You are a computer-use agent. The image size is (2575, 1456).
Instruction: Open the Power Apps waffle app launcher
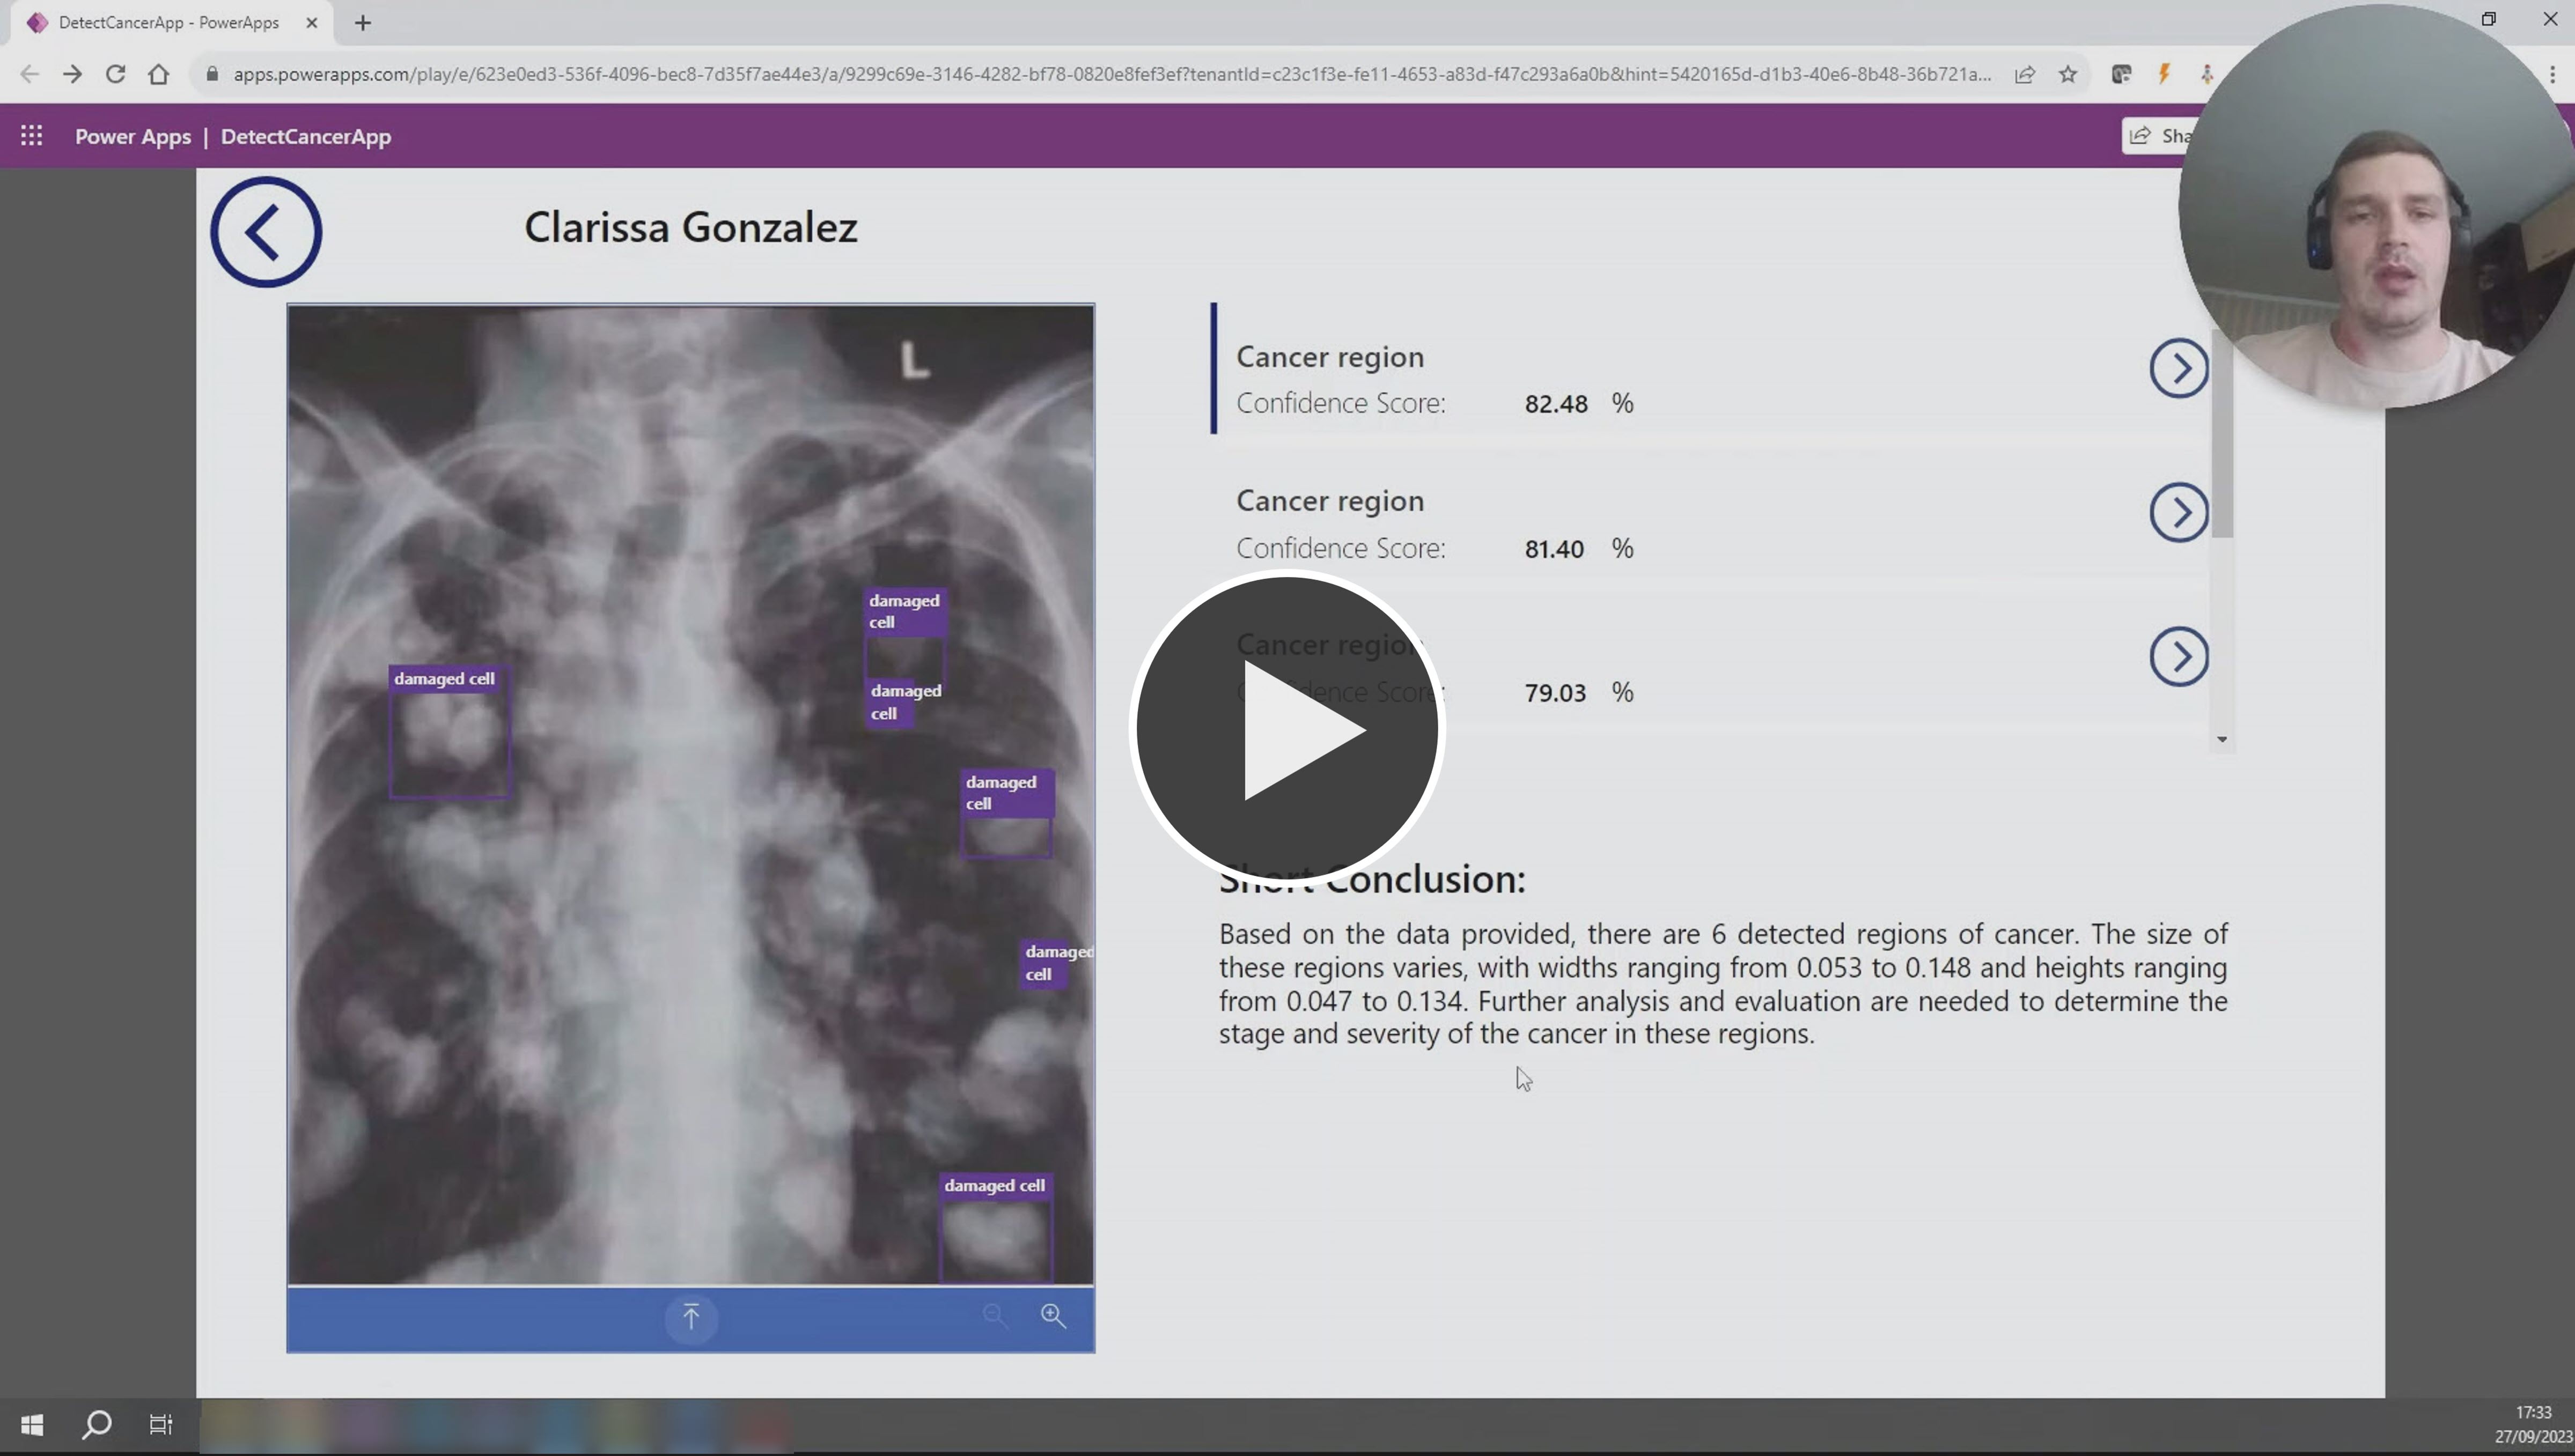[31, 136]
